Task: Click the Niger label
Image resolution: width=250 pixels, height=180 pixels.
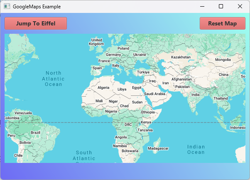Action: coord(113,101)
